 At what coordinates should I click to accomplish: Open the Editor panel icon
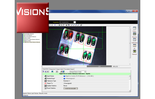(x=134, y=28)
